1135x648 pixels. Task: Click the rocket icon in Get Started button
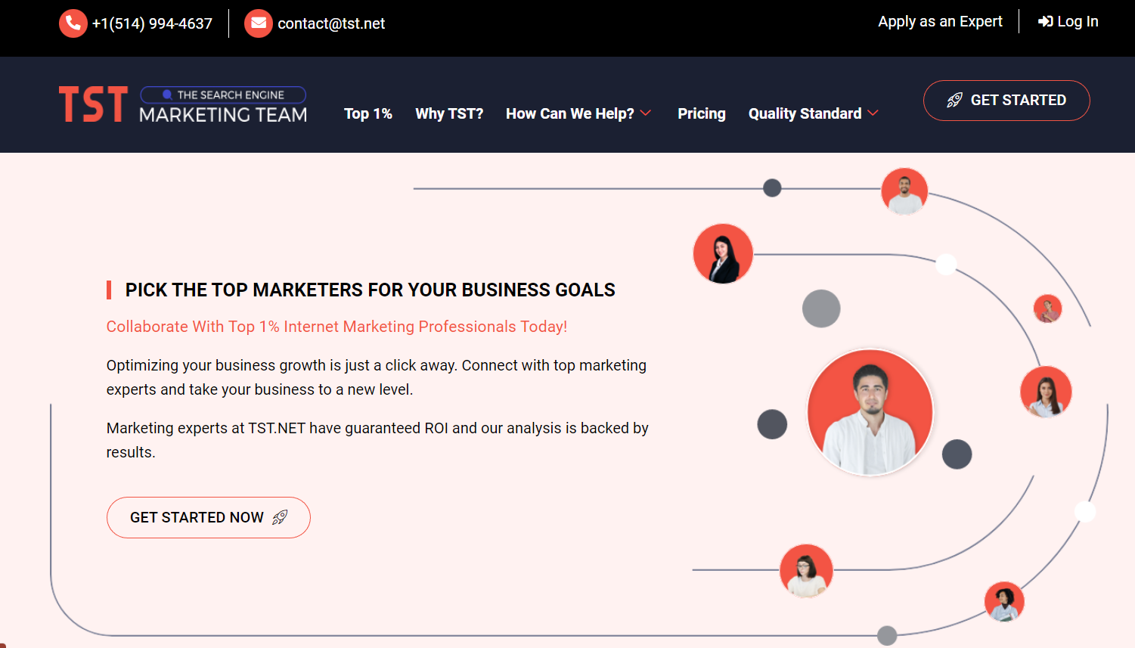tap(955, 101)
